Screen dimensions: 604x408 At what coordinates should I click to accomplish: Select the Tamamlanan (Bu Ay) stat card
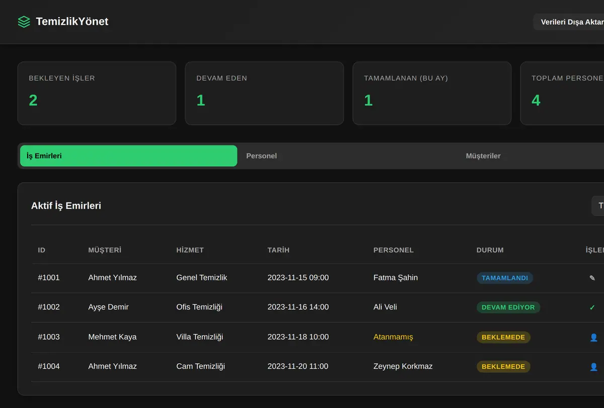[432, 93]
